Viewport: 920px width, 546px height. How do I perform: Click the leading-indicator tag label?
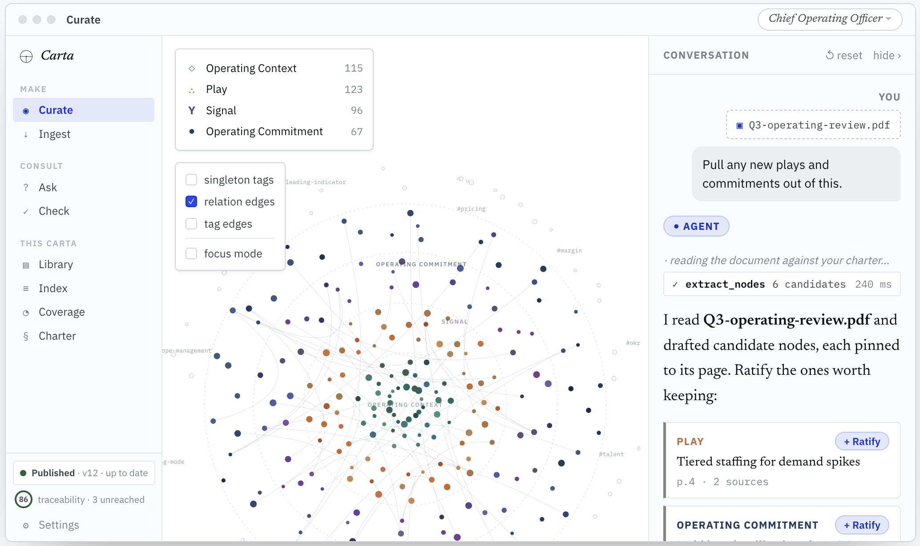pyautogui.click(x=315, y=182)
